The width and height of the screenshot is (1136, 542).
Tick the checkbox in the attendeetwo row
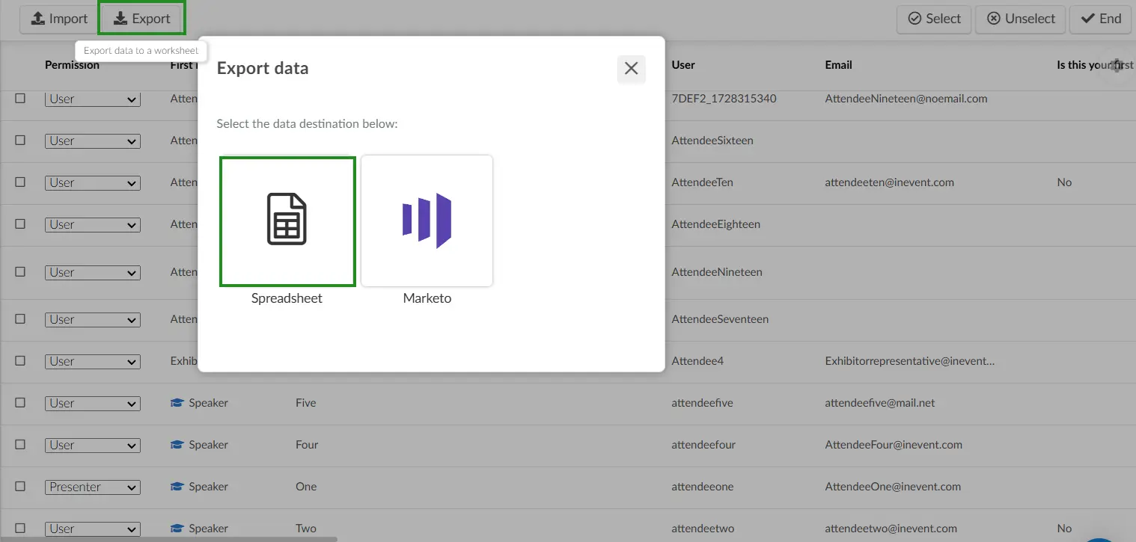(x=20, y=528)
